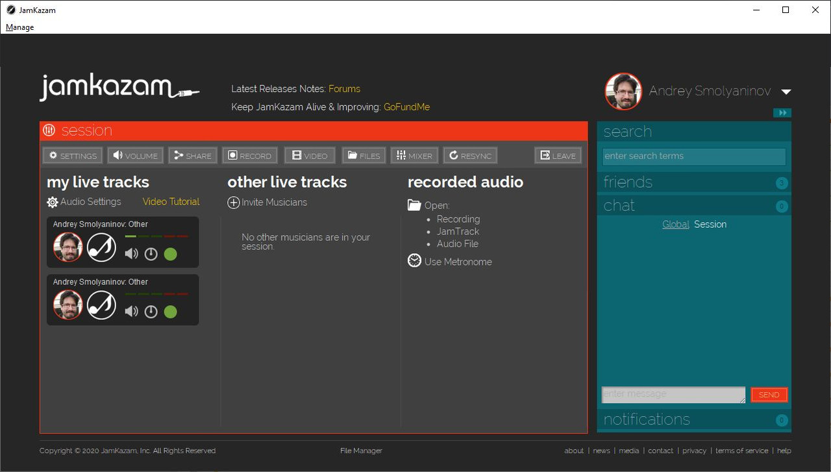Open the about footer link
Viewport: 831px width, 472px height.
574,451
